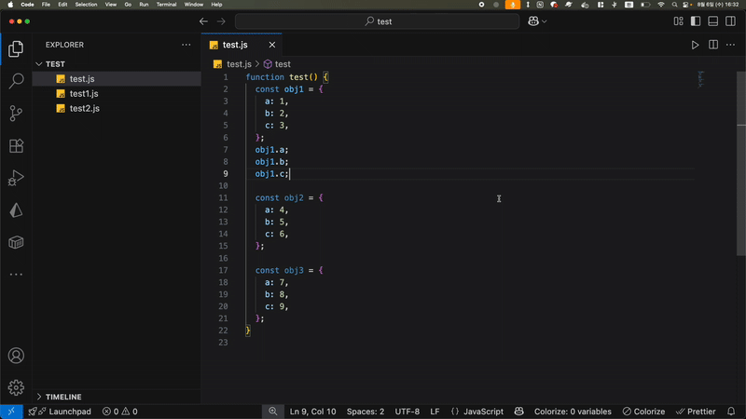Open the Run and Debug view
This screenshot has width=746, height=419.
pyautogui.click(x=16, y=179)
